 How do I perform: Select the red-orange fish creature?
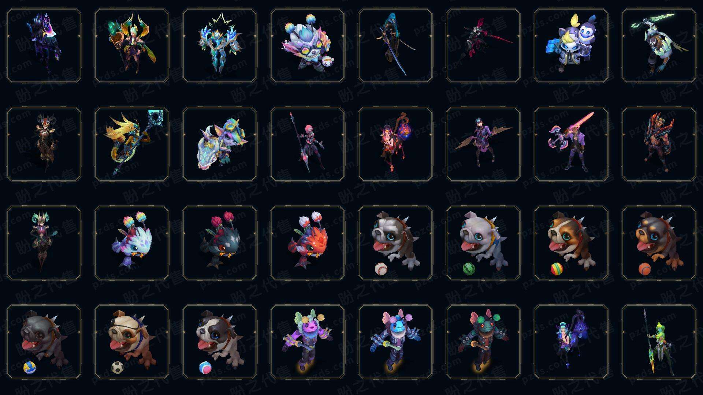click(308, 243)
